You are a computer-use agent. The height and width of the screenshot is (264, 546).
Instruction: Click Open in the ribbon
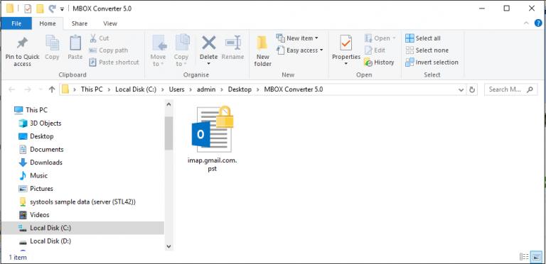click(380, 38)
